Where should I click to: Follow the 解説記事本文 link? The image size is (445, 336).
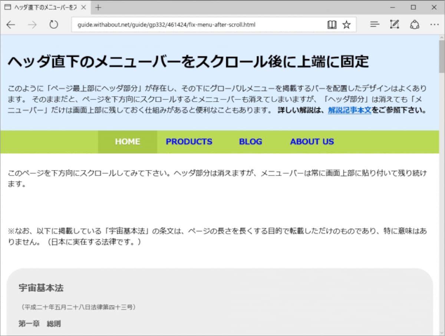[x=349, y=110]
